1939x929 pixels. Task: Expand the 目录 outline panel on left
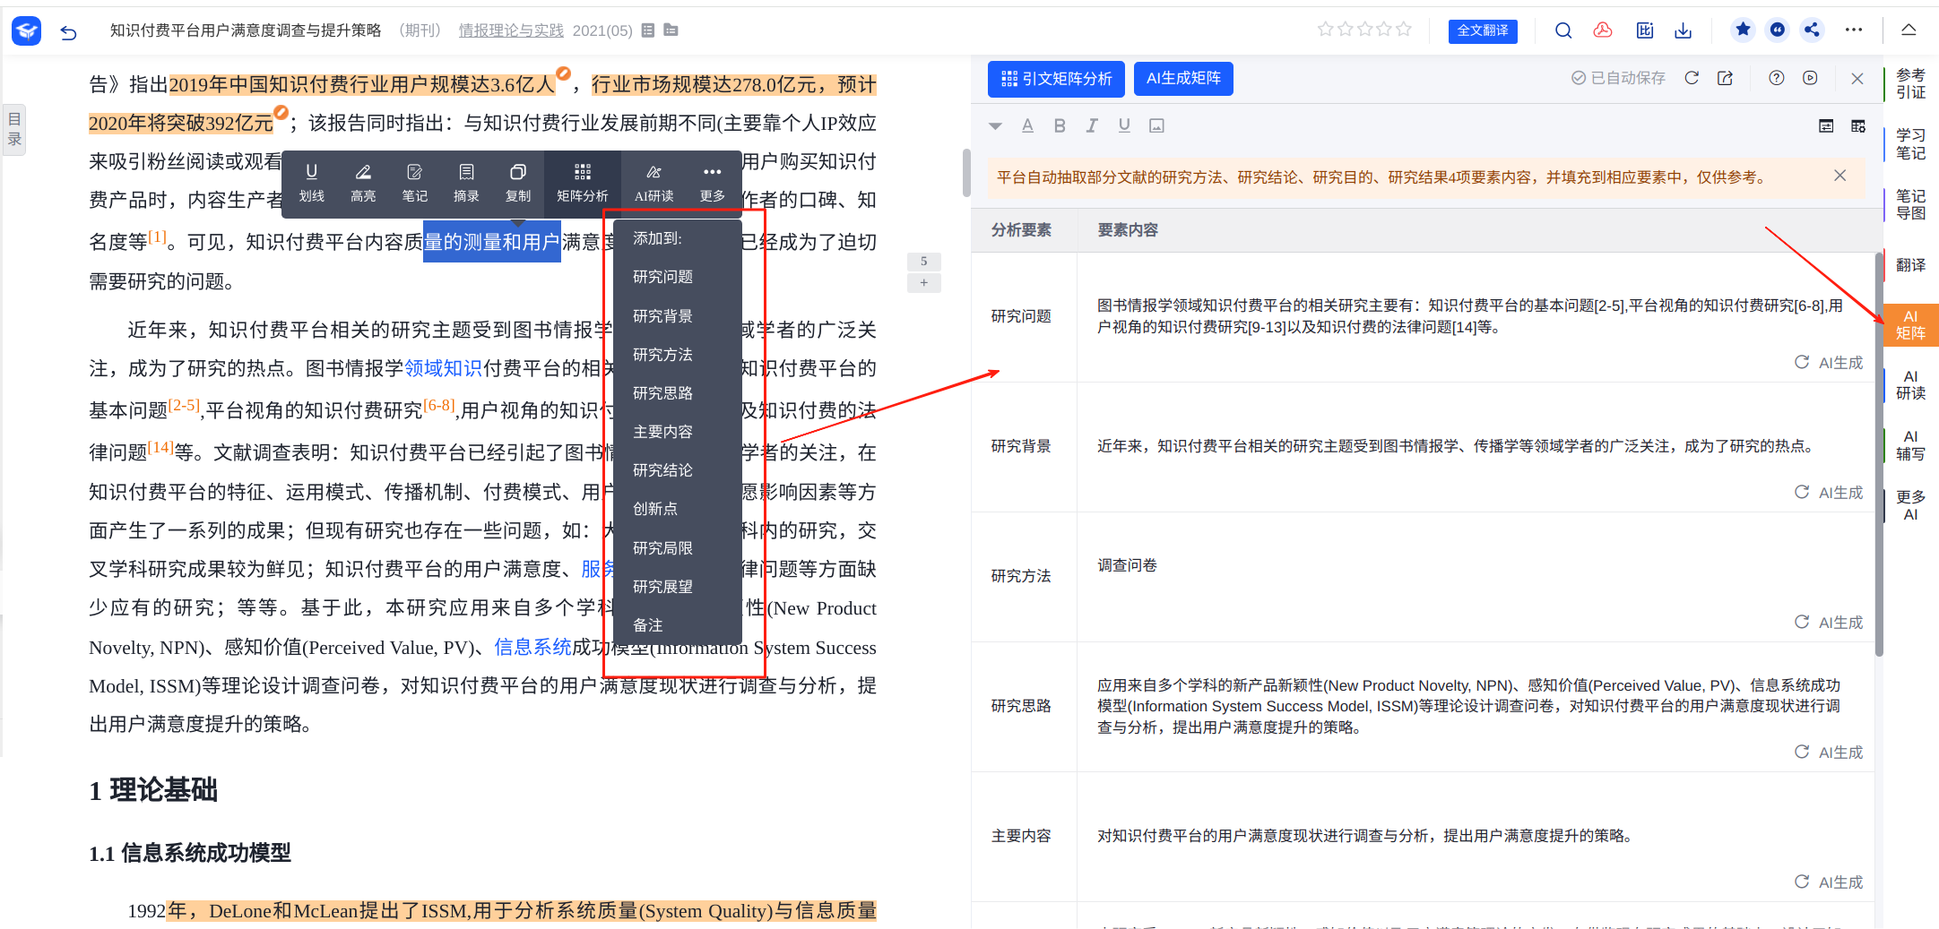(x=14, y=128)
